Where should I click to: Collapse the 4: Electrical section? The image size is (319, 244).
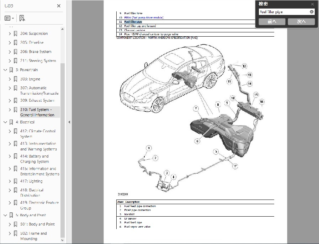pos(5,122)
